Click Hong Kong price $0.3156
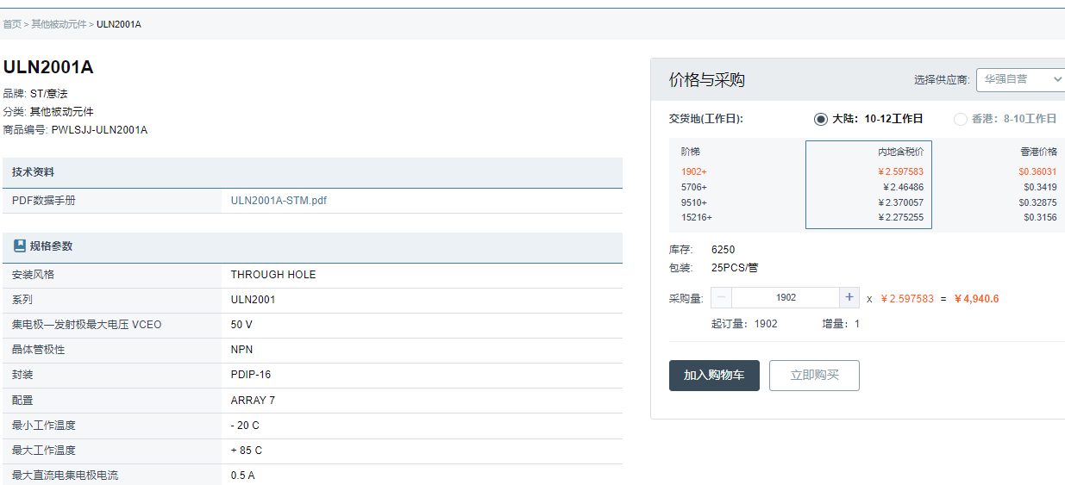This screenshot has height=485, width=1065. tap(1040, 217)
